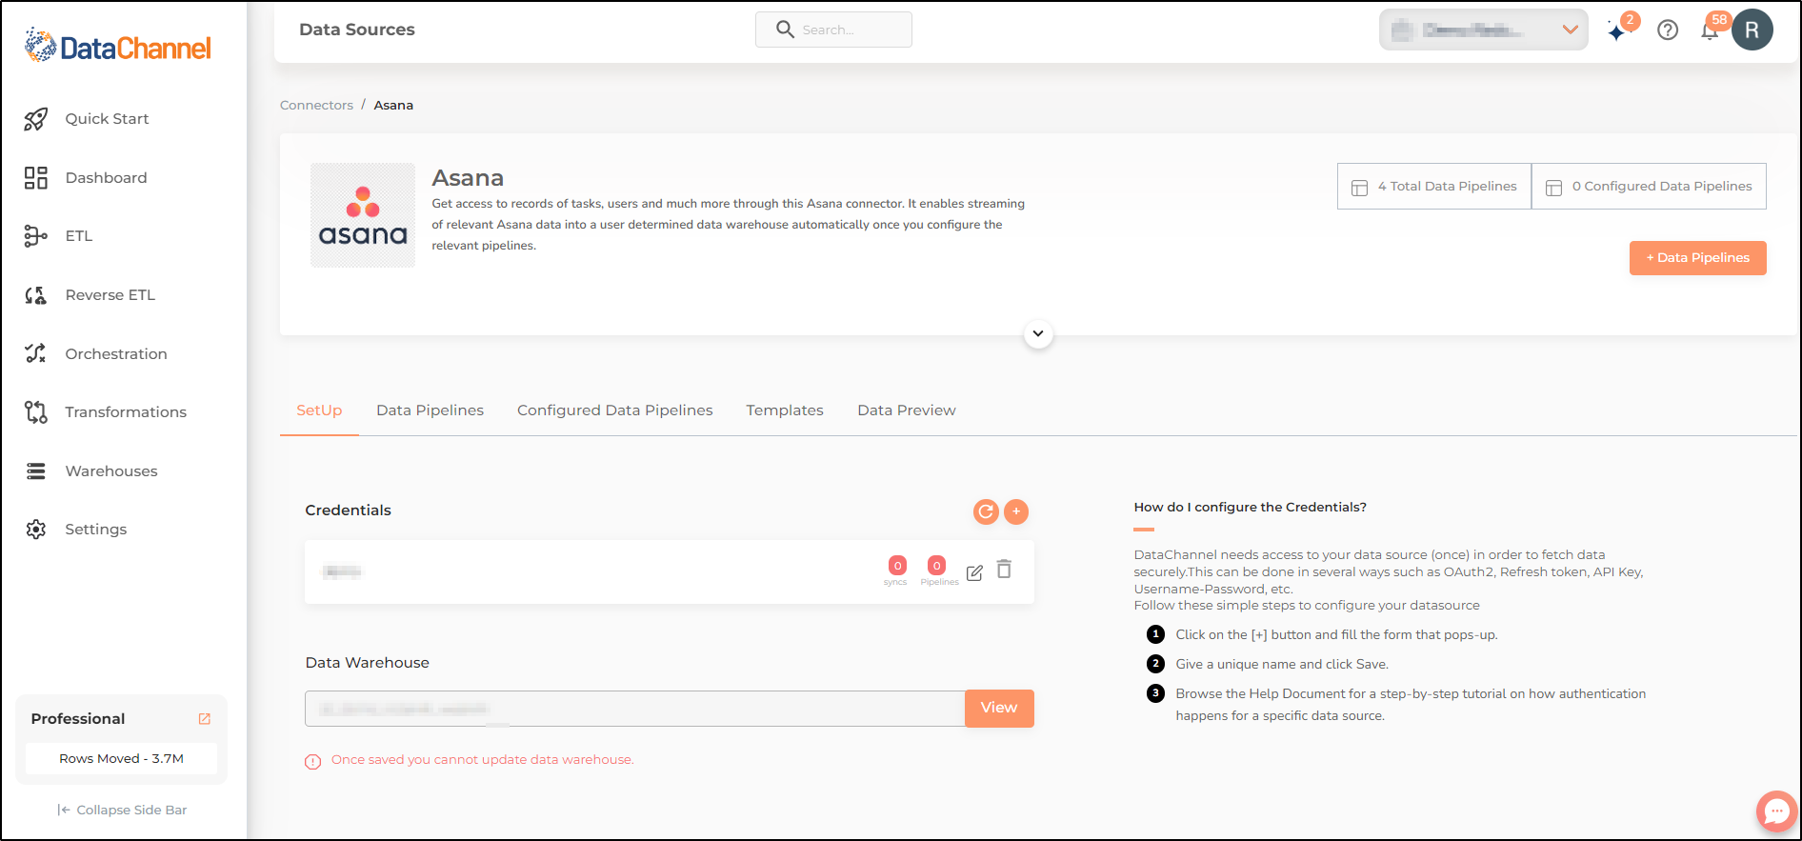This screenshot has height=841, width=1802.
Task: Click the Dashboard label in sidebar
Action: coord(106,178)
